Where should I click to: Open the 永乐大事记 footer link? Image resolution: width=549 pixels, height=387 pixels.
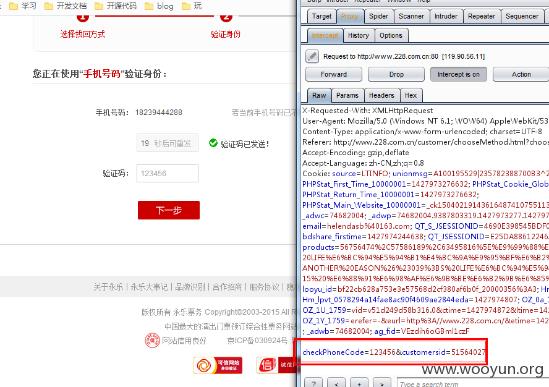[149, 287]
